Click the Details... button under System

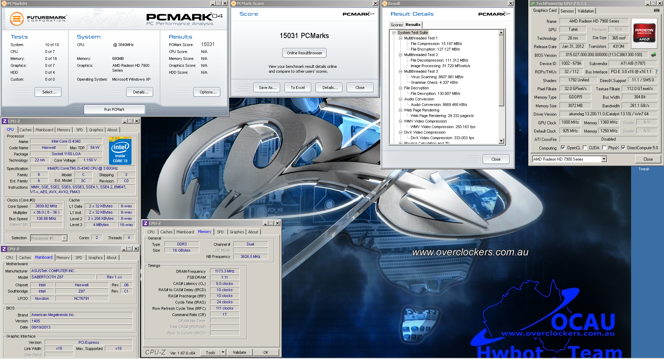(140, 92)
